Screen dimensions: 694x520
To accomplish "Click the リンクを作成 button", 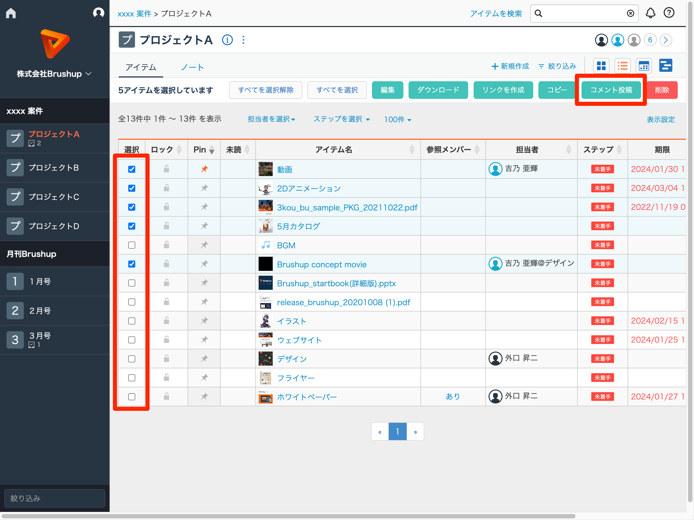I will [x=503, y=90].
